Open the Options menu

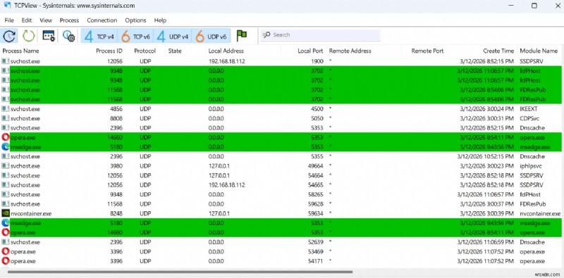[135, 20]
